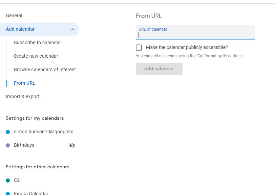Open Birthdays calendar settings
Image resolution: width=275 pixels, height=195 pixels.
[x=24, y=145]
